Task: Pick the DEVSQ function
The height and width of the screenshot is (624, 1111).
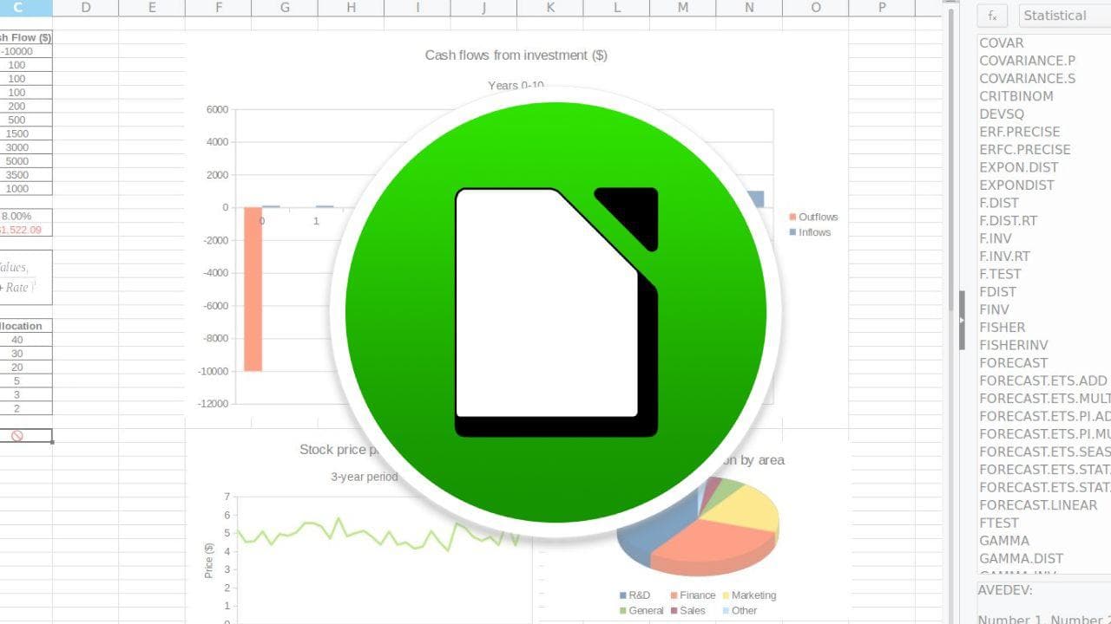Action: [1001, 114]
